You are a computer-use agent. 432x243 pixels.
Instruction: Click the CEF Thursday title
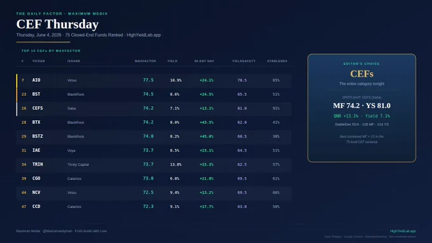point(57,24)
